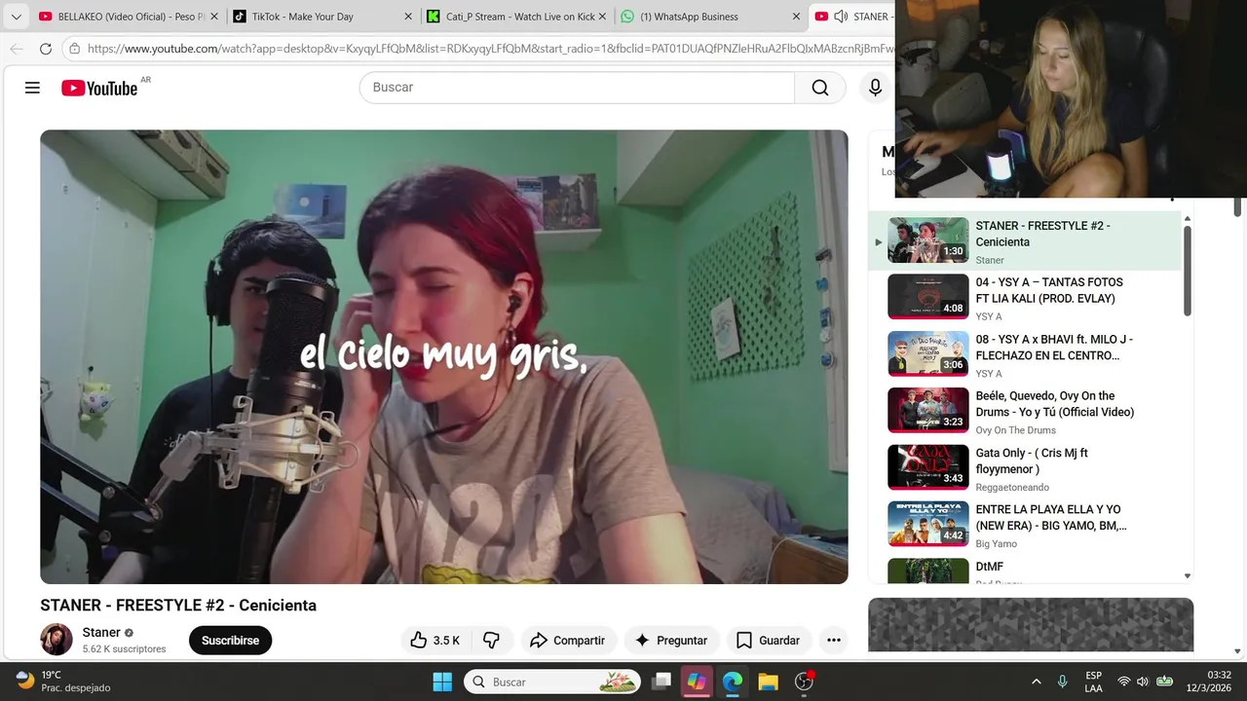This screenshot has width=1247, height=701.
Task: Like the video (3.5 K thumbs up)
Action: [x=435, y=640]
